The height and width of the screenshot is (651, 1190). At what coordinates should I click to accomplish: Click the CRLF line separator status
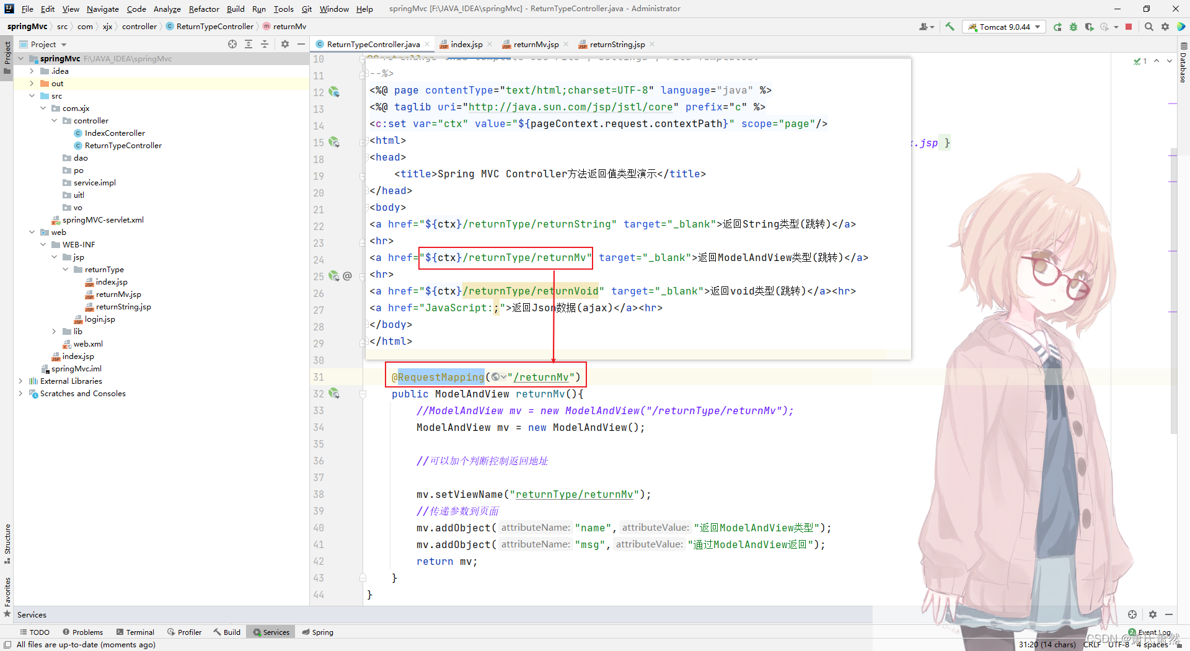(x=1092, y=644)
